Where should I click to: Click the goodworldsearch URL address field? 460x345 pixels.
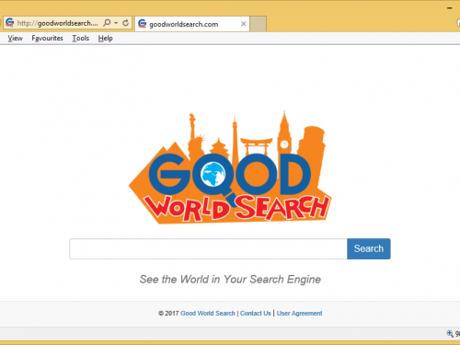tap(58, 23)
